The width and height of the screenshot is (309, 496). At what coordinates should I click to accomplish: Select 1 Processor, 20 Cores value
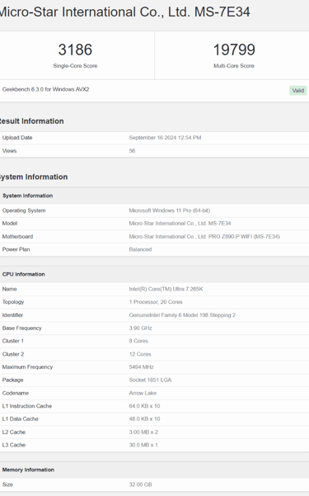156,302
